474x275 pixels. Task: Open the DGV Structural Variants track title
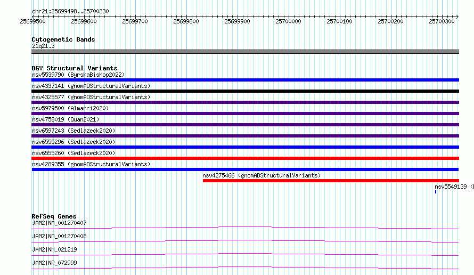(x=75, y=68)
